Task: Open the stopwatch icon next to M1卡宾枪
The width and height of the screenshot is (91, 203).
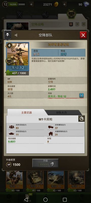Action: [81, 119]
